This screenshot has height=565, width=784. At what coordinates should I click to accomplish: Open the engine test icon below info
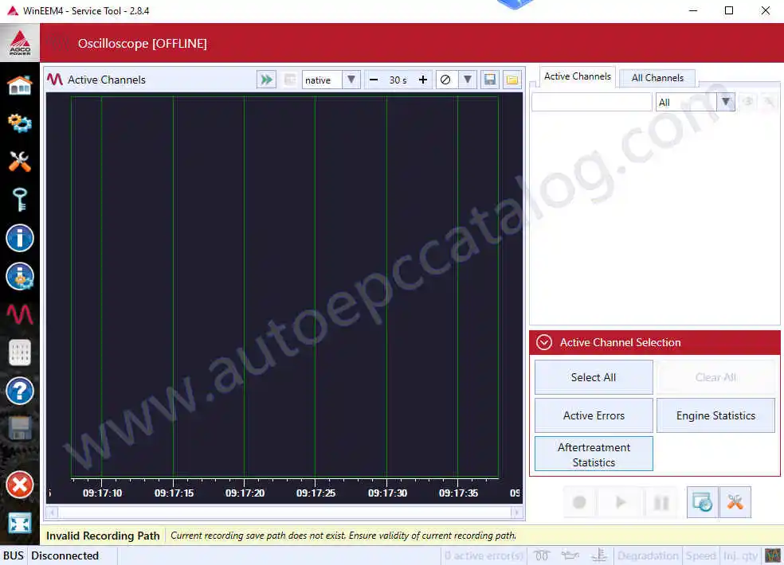tap(20, 276)
